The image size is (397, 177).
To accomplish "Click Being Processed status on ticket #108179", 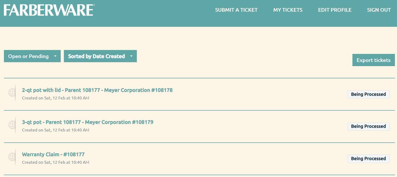I will click(368, 127).
